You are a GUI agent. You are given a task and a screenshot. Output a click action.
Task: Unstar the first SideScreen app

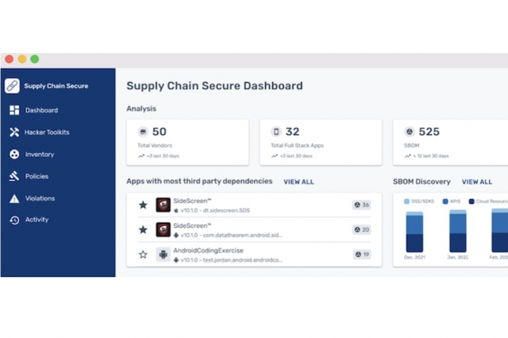[143, 205]
